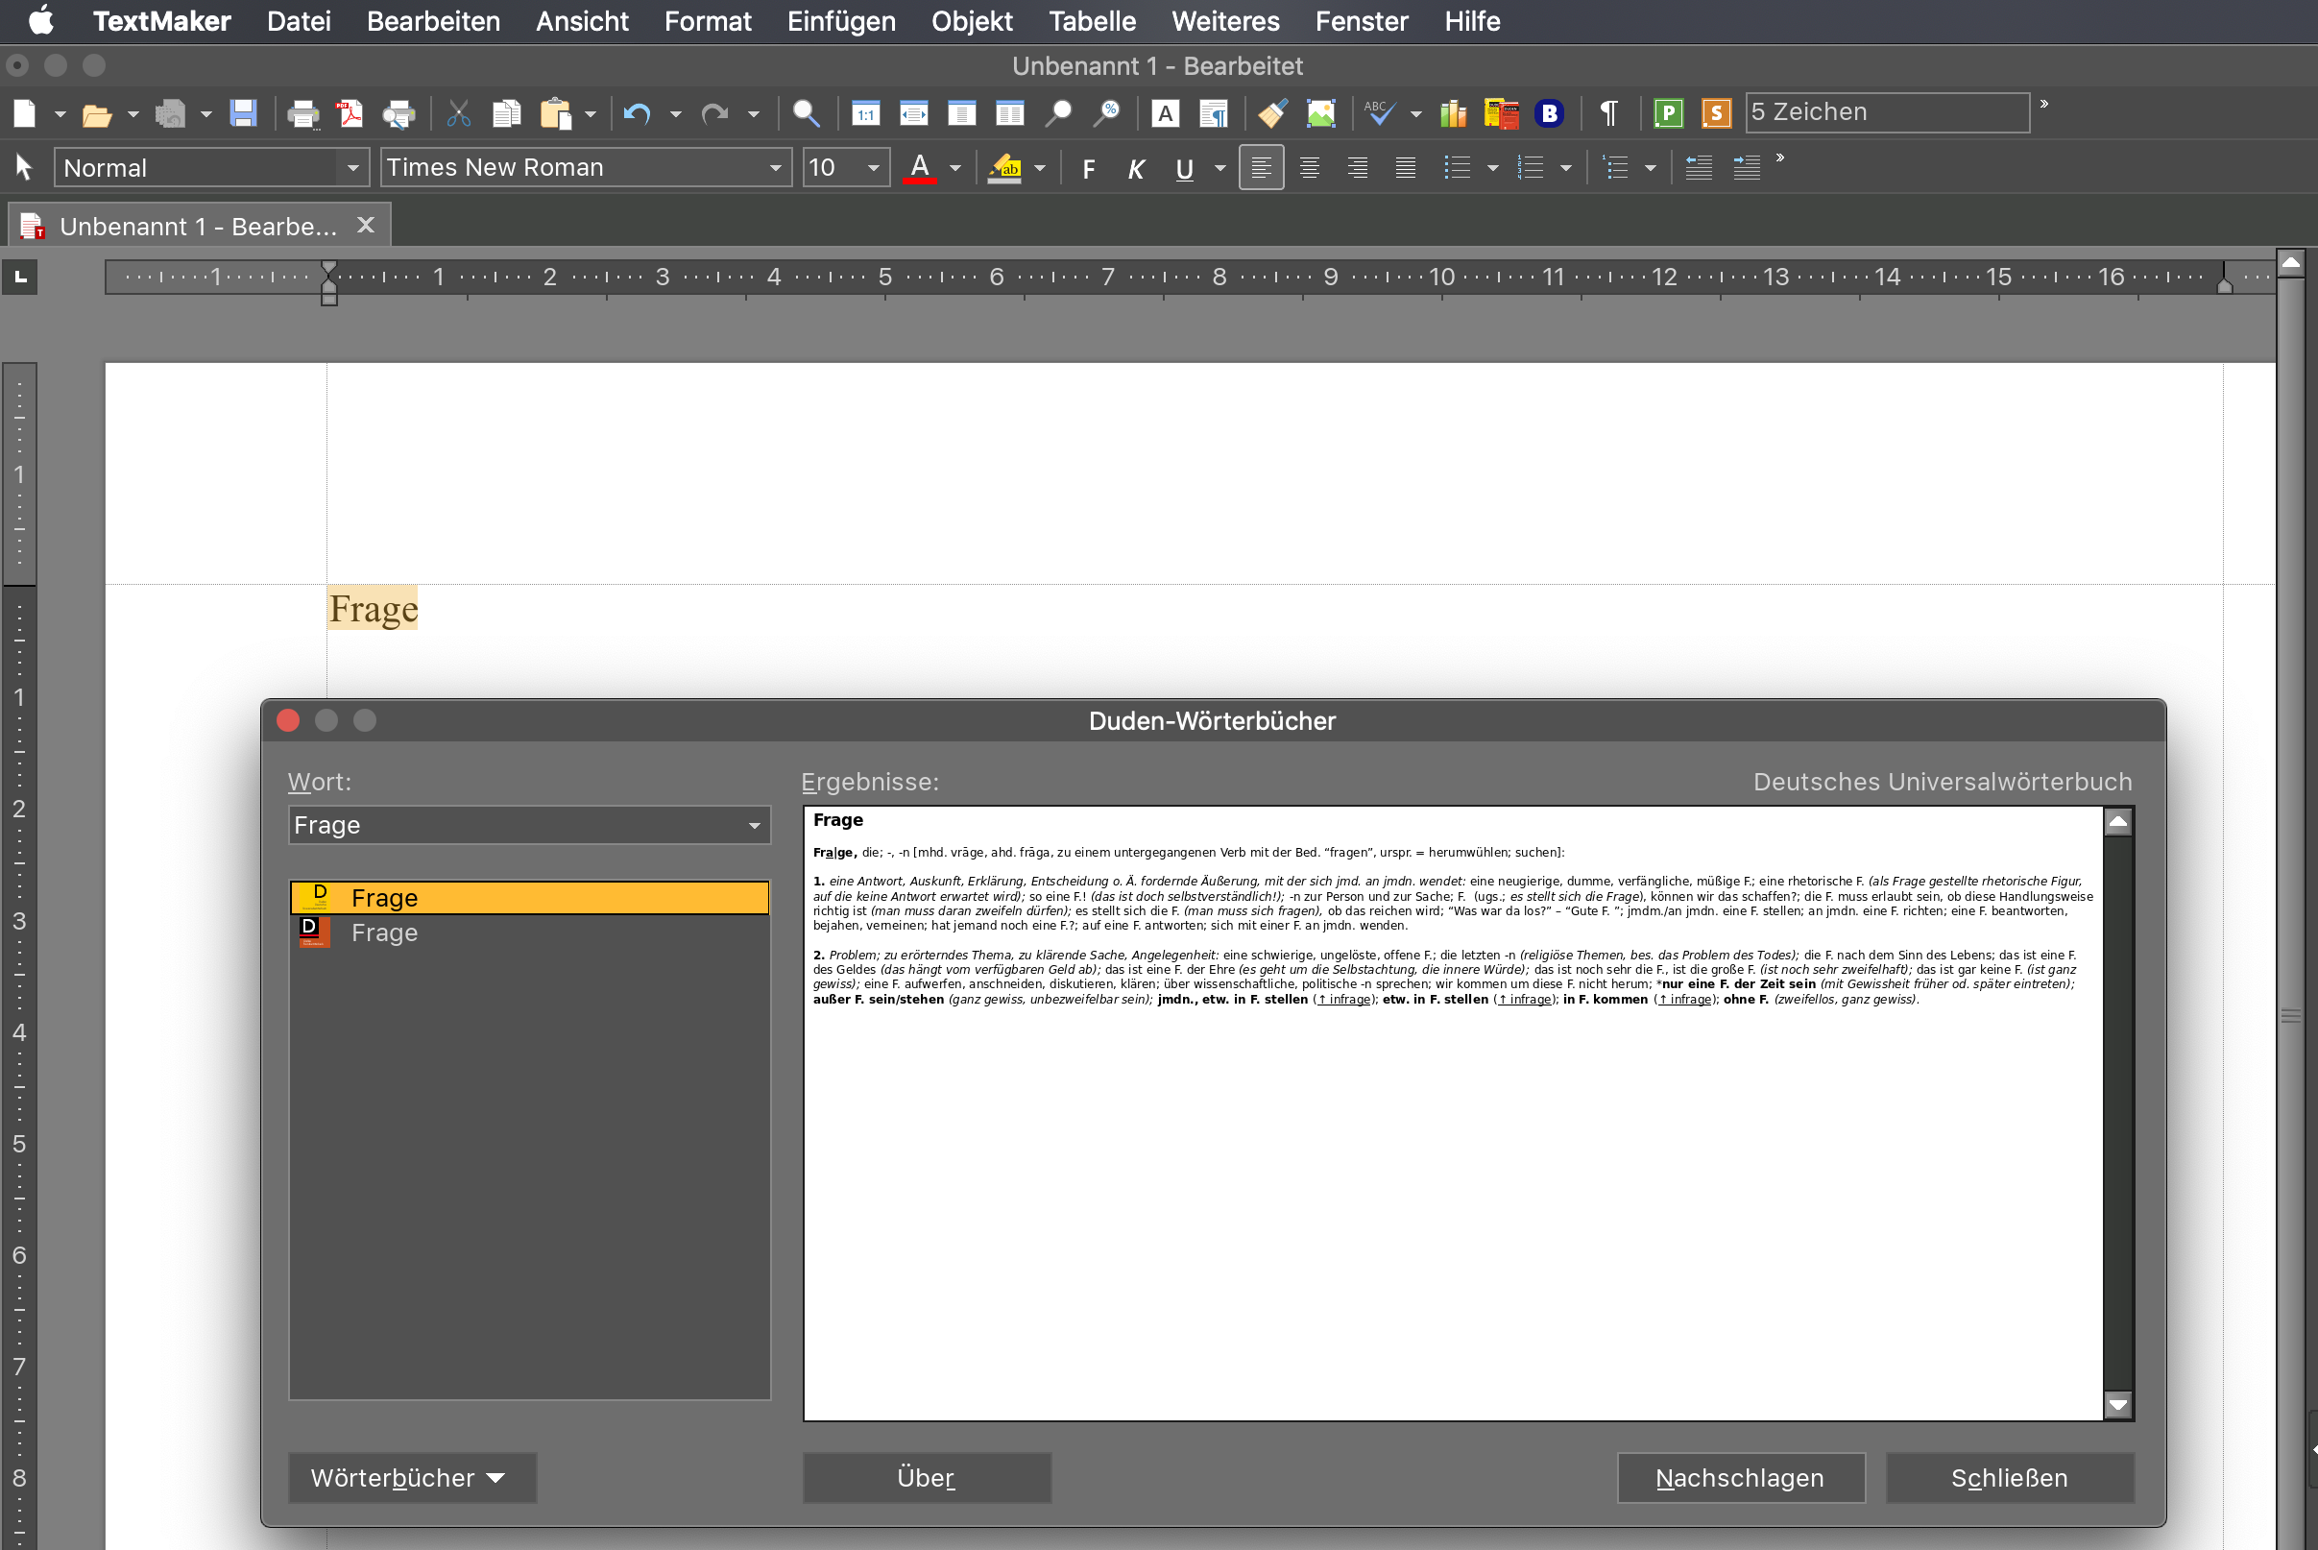
Task: Save the document with the floppy disk icon
Action: pos(243,113)
